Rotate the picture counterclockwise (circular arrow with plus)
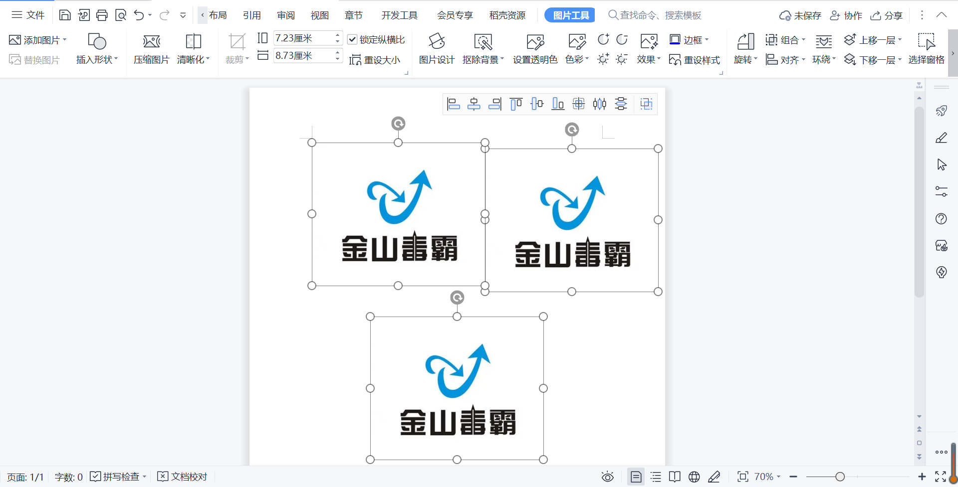958x487 pixels. point(603,39)
